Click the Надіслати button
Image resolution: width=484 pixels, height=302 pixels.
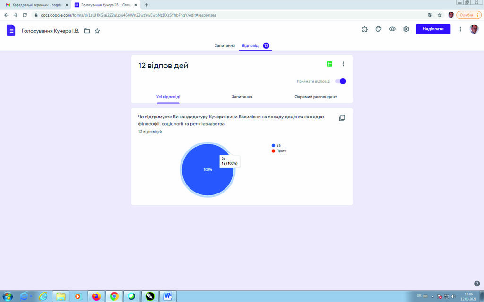[433, 29]
